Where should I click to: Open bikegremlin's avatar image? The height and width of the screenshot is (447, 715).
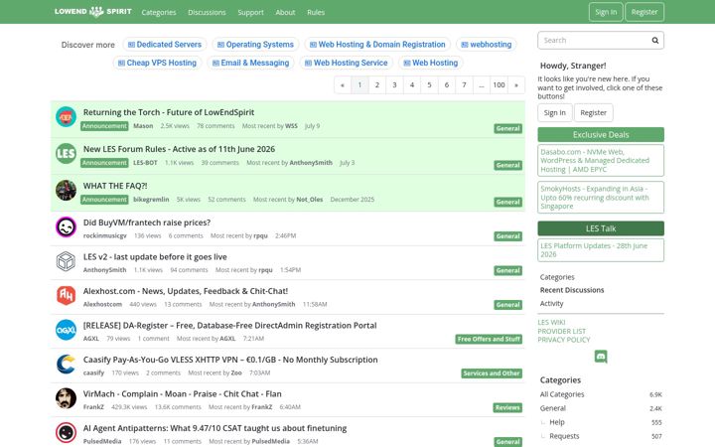(67, 190)
